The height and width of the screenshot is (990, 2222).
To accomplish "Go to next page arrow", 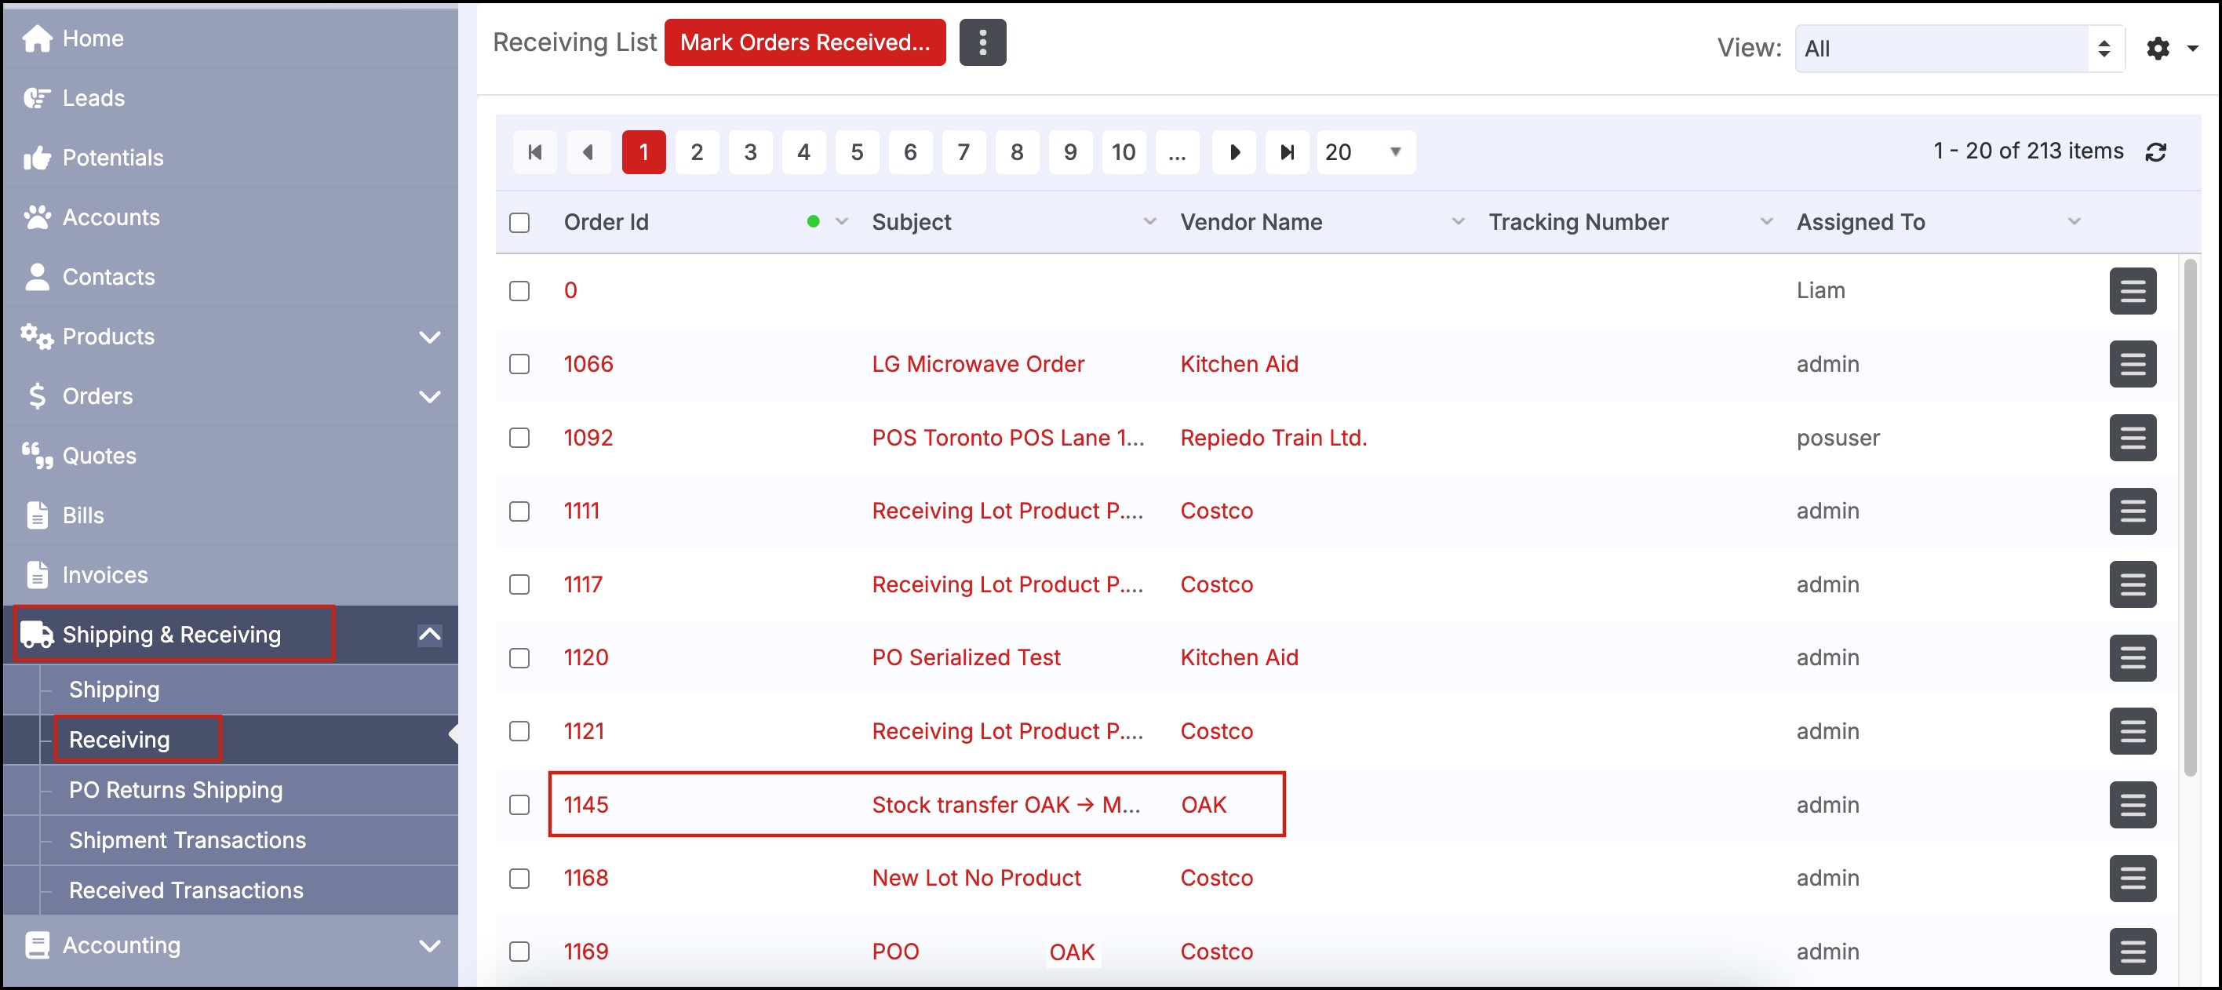I will (x=1233, y=153).
